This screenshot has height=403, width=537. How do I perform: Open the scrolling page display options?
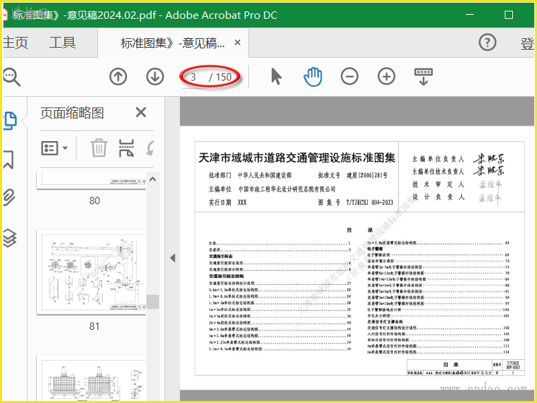[424, 77]
